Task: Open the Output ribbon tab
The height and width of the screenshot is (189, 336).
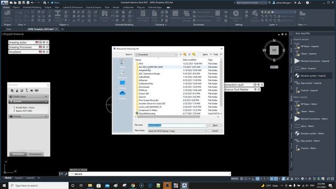Action: tap(48, 7)
